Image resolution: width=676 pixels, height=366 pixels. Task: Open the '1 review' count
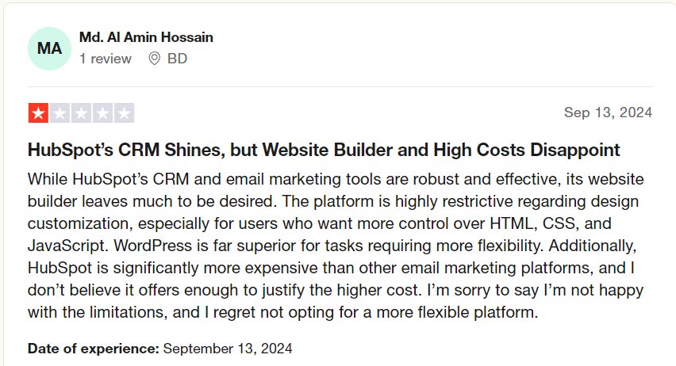click(106, 59)
